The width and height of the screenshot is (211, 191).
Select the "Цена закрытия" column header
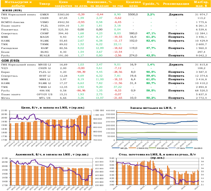tap(63, 4)
